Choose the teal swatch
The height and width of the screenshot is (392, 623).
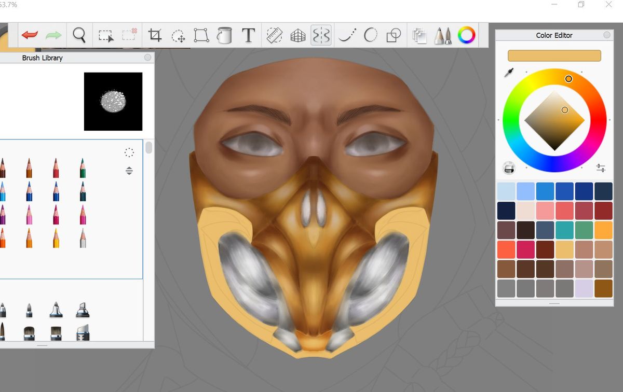[564, 230]
